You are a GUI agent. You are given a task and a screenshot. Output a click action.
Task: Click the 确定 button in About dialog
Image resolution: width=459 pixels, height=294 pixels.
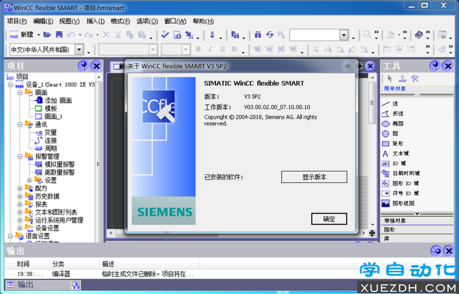(329, 219)
